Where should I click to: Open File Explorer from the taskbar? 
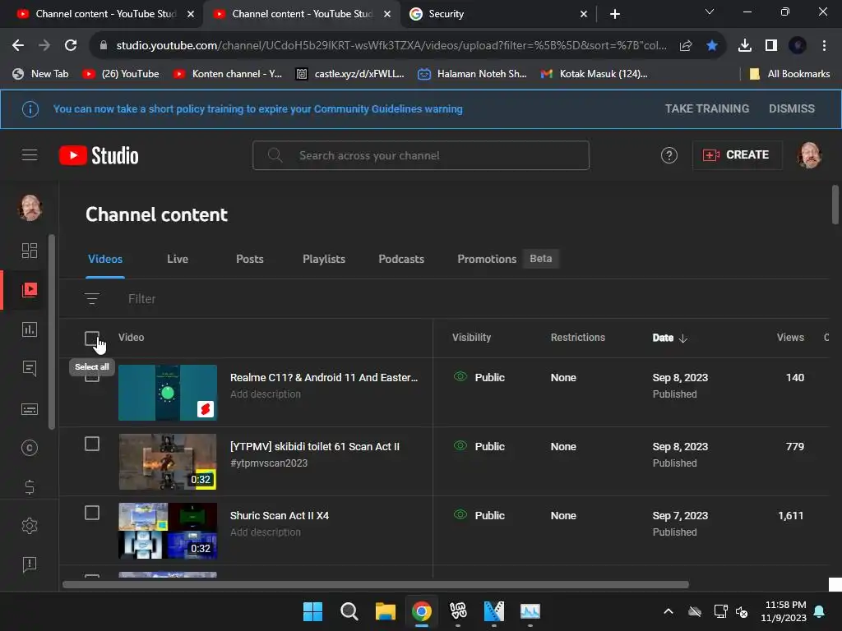[x=385, y=611]
